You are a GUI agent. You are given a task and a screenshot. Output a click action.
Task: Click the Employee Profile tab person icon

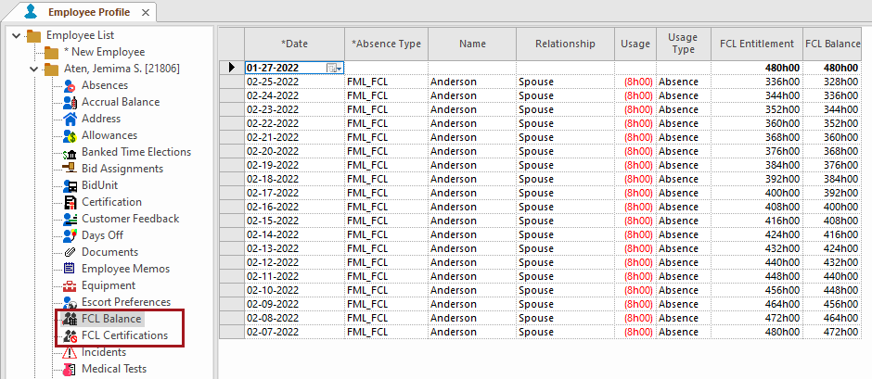[x=31, y=11]
